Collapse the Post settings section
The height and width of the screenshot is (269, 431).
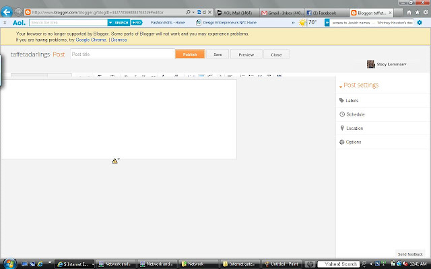tap(359, 85)
